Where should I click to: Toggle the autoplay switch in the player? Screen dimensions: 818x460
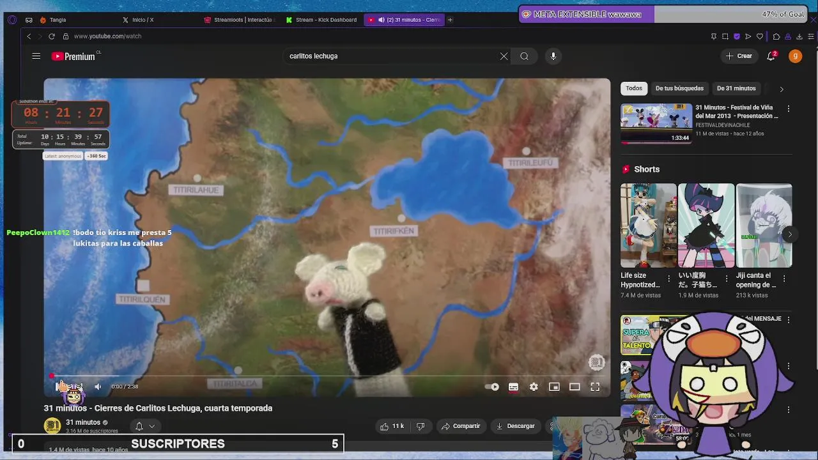(492, 387)
